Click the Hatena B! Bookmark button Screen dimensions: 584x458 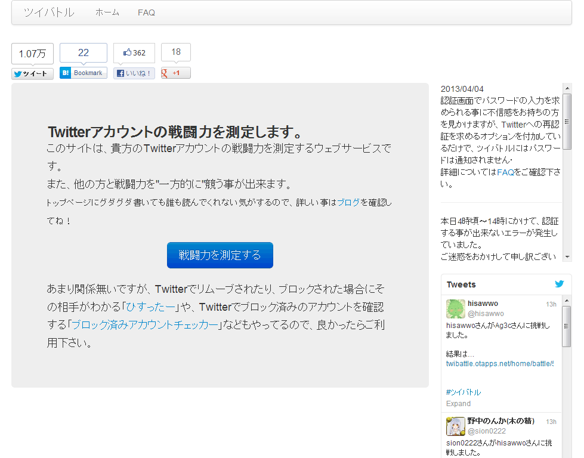tap(84, 73)
